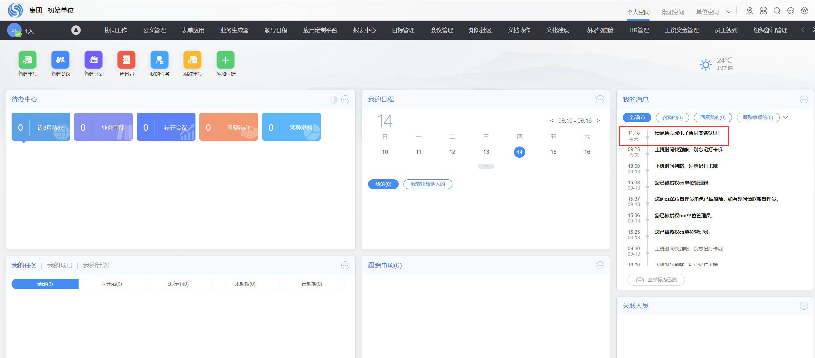
Task: Select date 15 in the schedule calendar
Action: (x=553, y=152)
